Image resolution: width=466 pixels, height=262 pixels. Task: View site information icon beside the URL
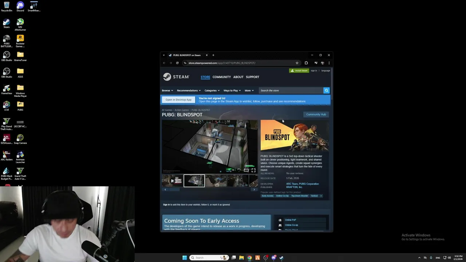(185, 63)
